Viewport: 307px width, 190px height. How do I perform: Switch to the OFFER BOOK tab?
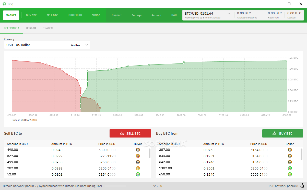(x=11, y=28)
